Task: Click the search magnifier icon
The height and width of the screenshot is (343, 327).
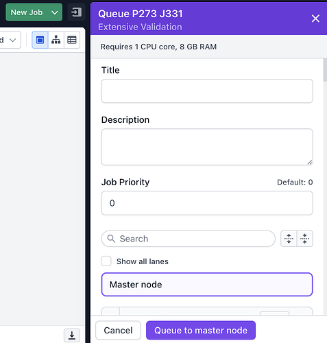Action: pyautogui.click(x=111, y=239)
